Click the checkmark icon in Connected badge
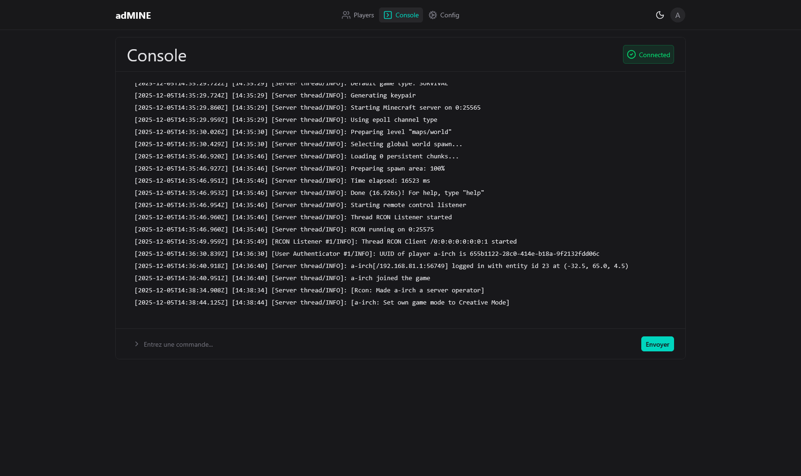Screen dimensions: 801x476 631,55
